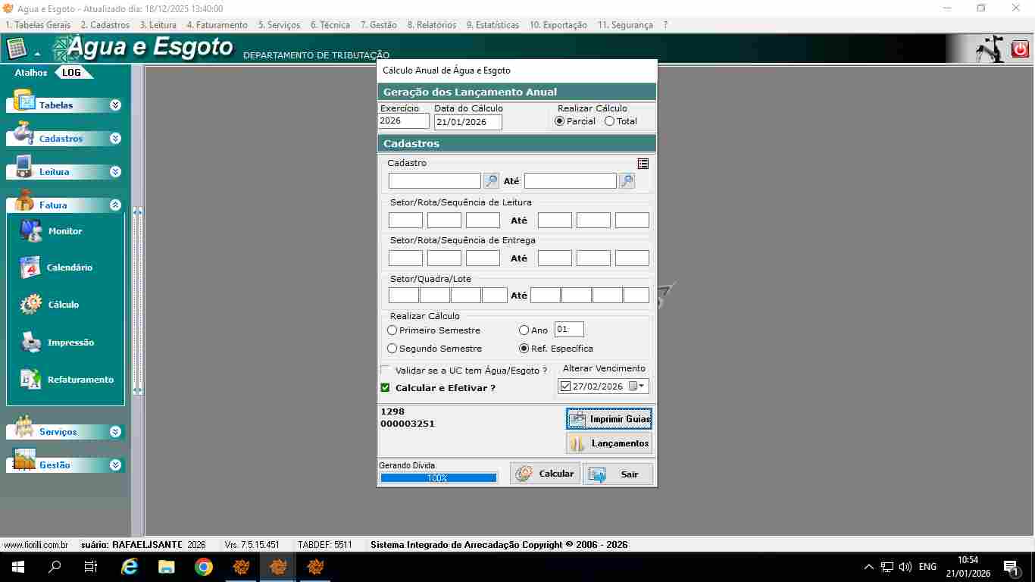Screen dimensions: 1035x582
Task: Click the Exercício year input field
Action: 403,121
